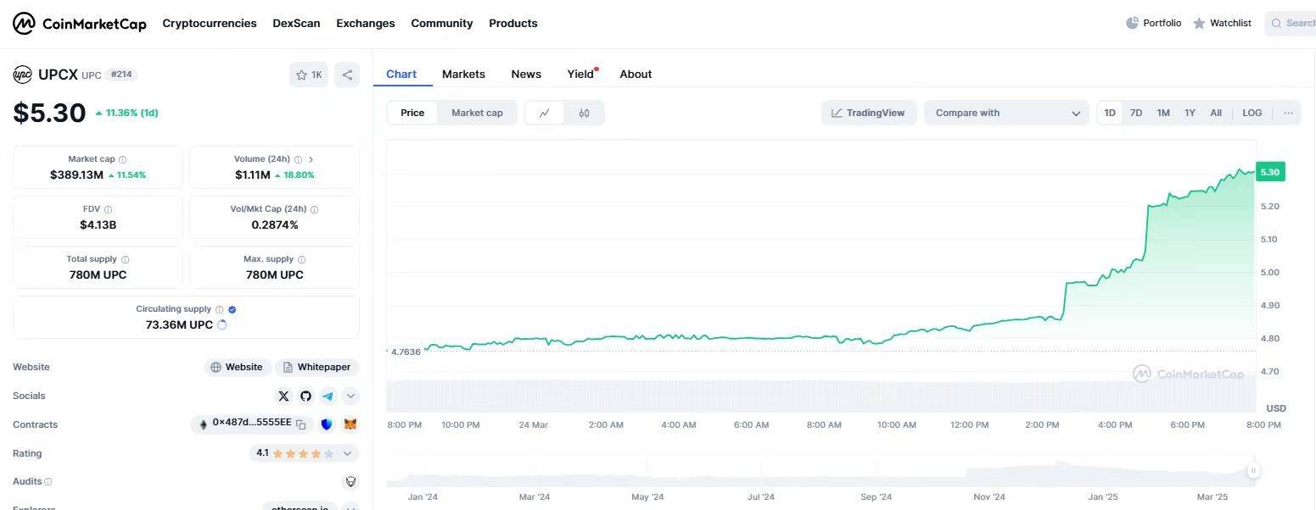The image size is (1316, 510).
Task: Click the blue shield wallet icon
Action: 327,424
